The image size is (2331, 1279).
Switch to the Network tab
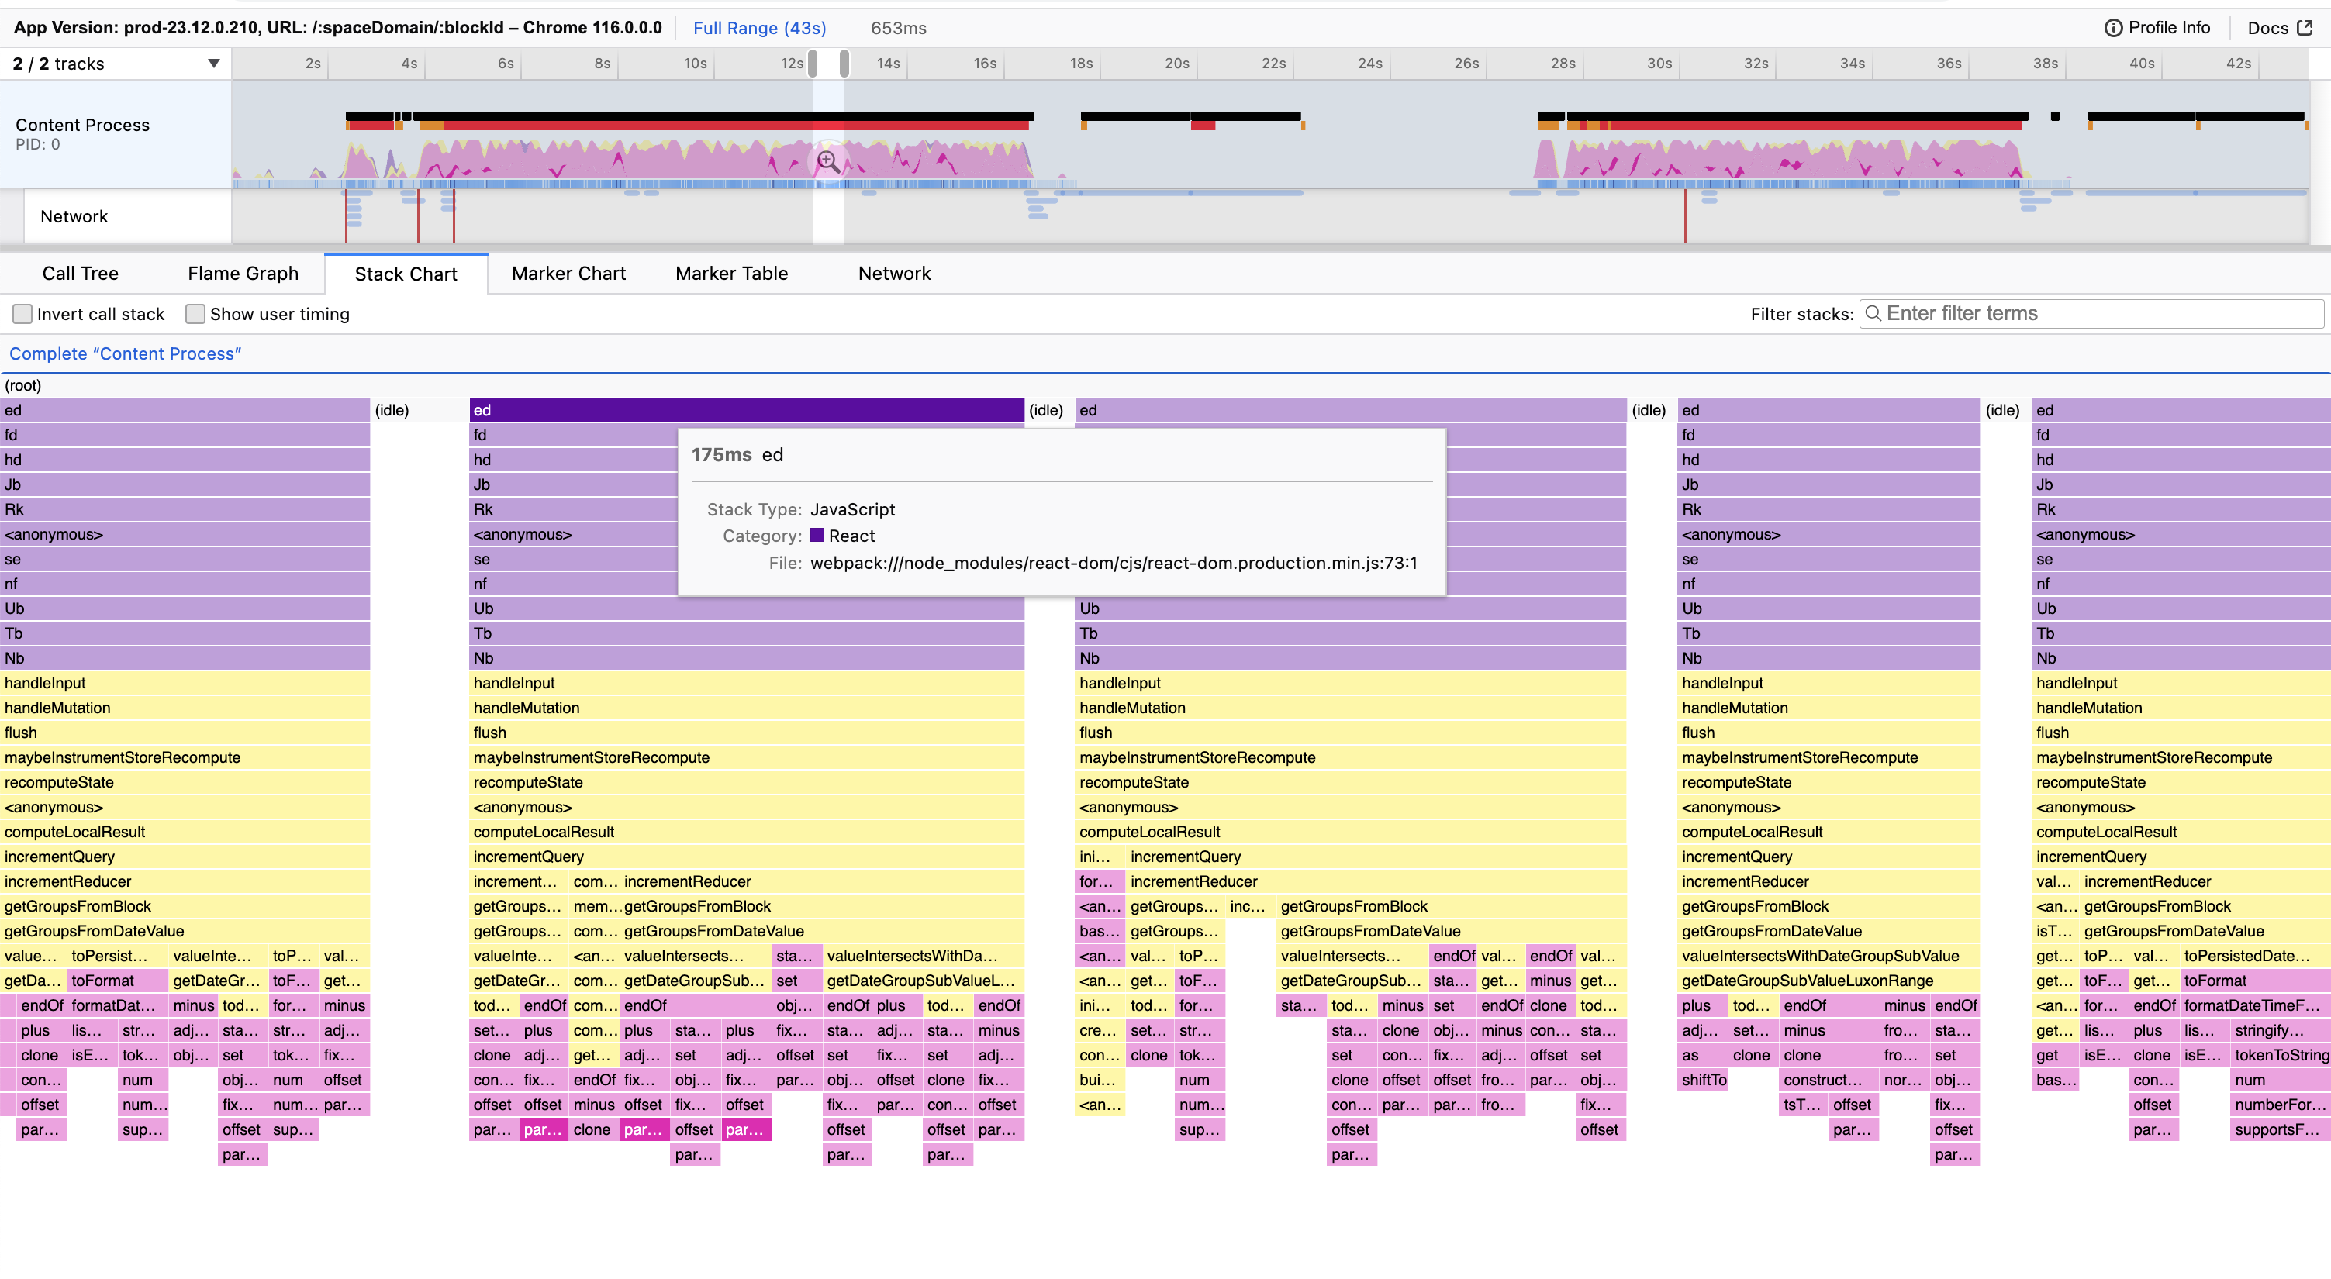[x=894, y=273]
